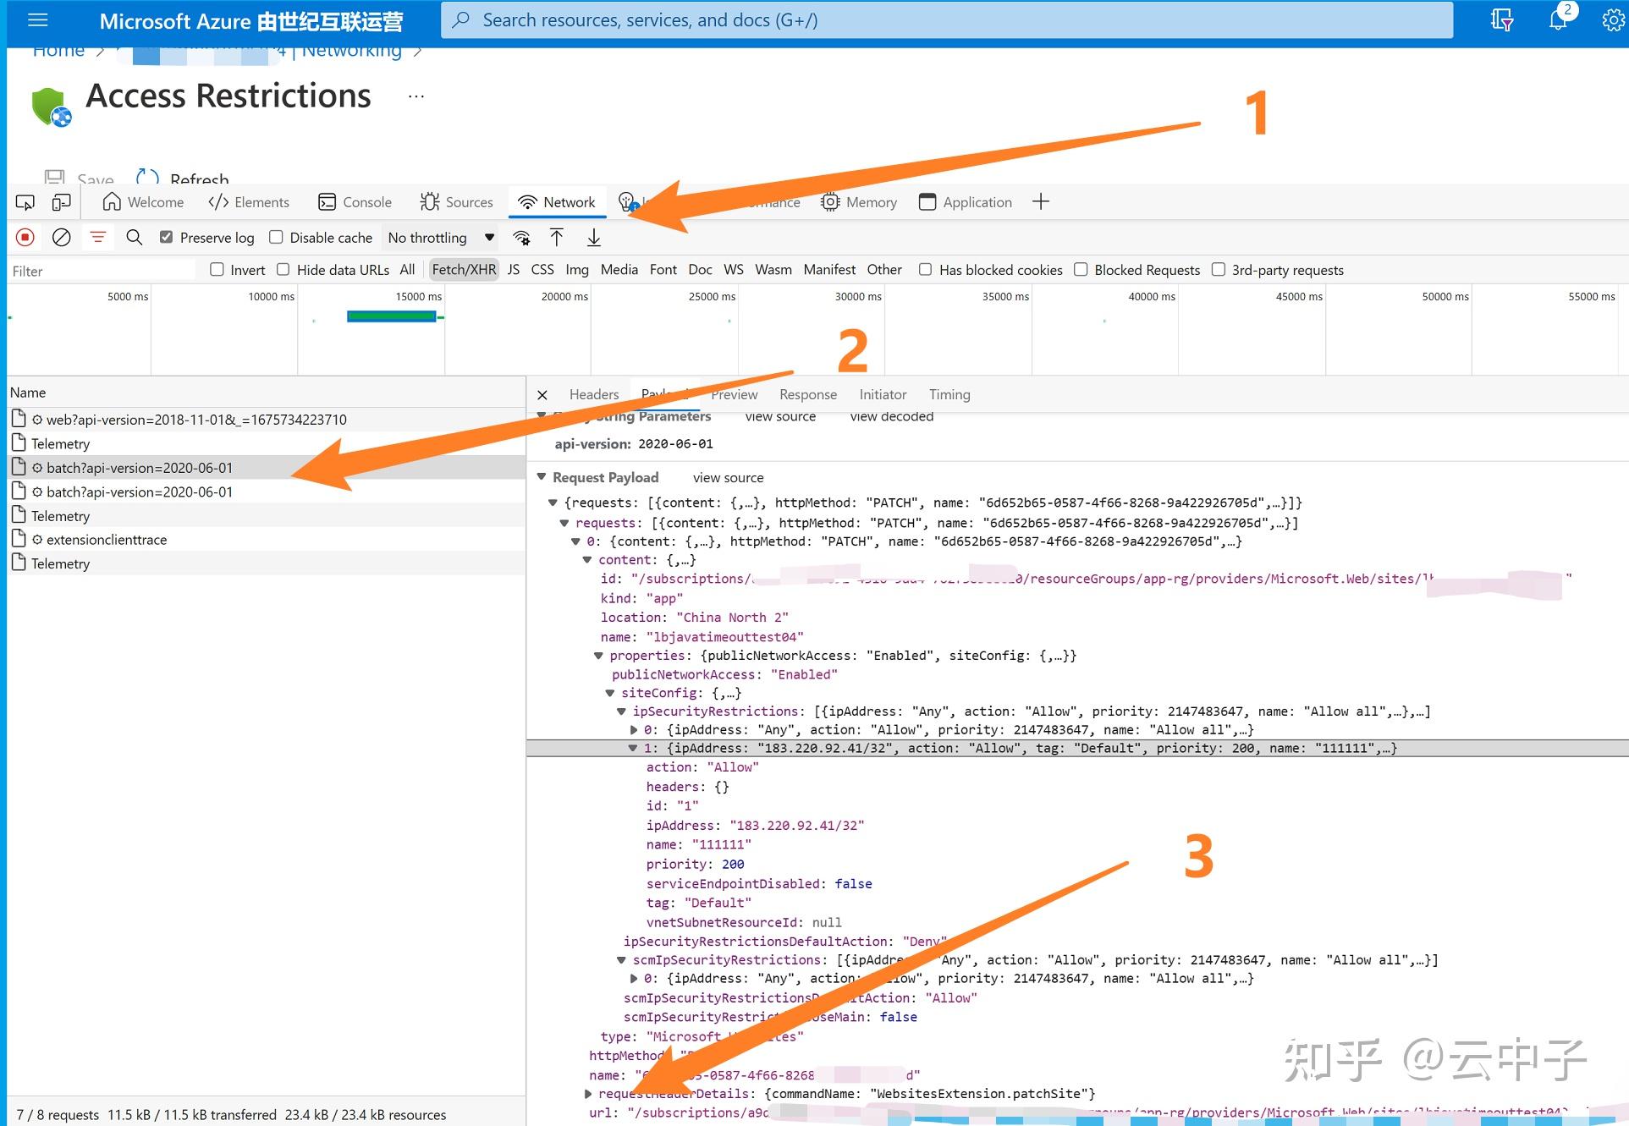Stop recording the network log

(x=25, y=238)
